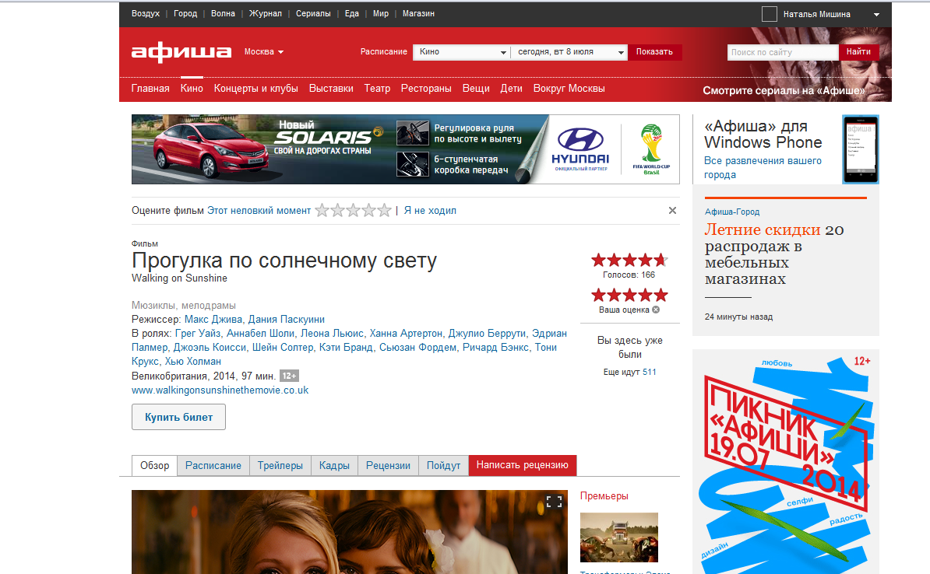Open Концерты и клубы section
Screen dimensions: 930x574
point(255,88)
